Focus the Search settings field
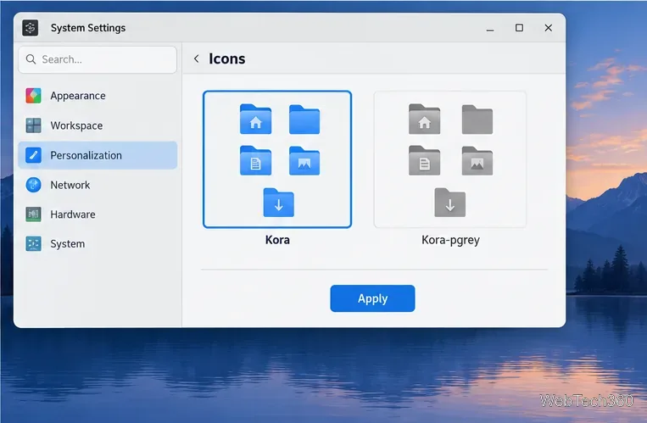The height and width of the screenshot is (423, 647). (98, 59)
